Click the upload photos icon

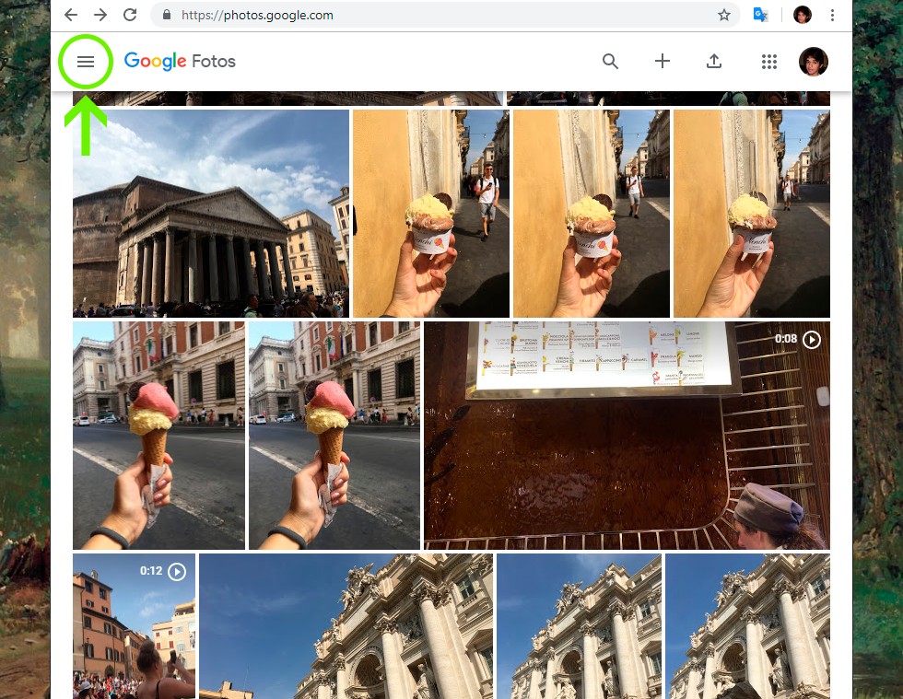[713, 62]
